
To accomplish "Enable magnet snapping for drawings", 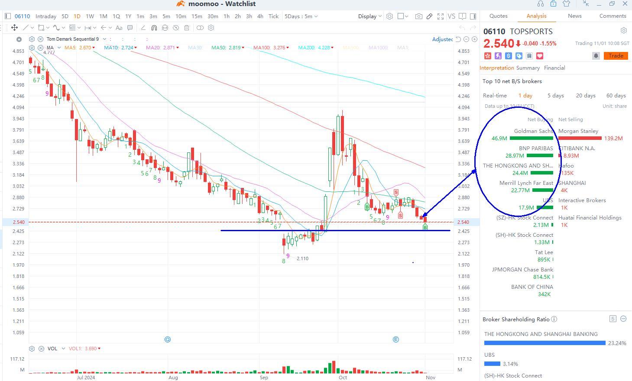I will (154, 28).
